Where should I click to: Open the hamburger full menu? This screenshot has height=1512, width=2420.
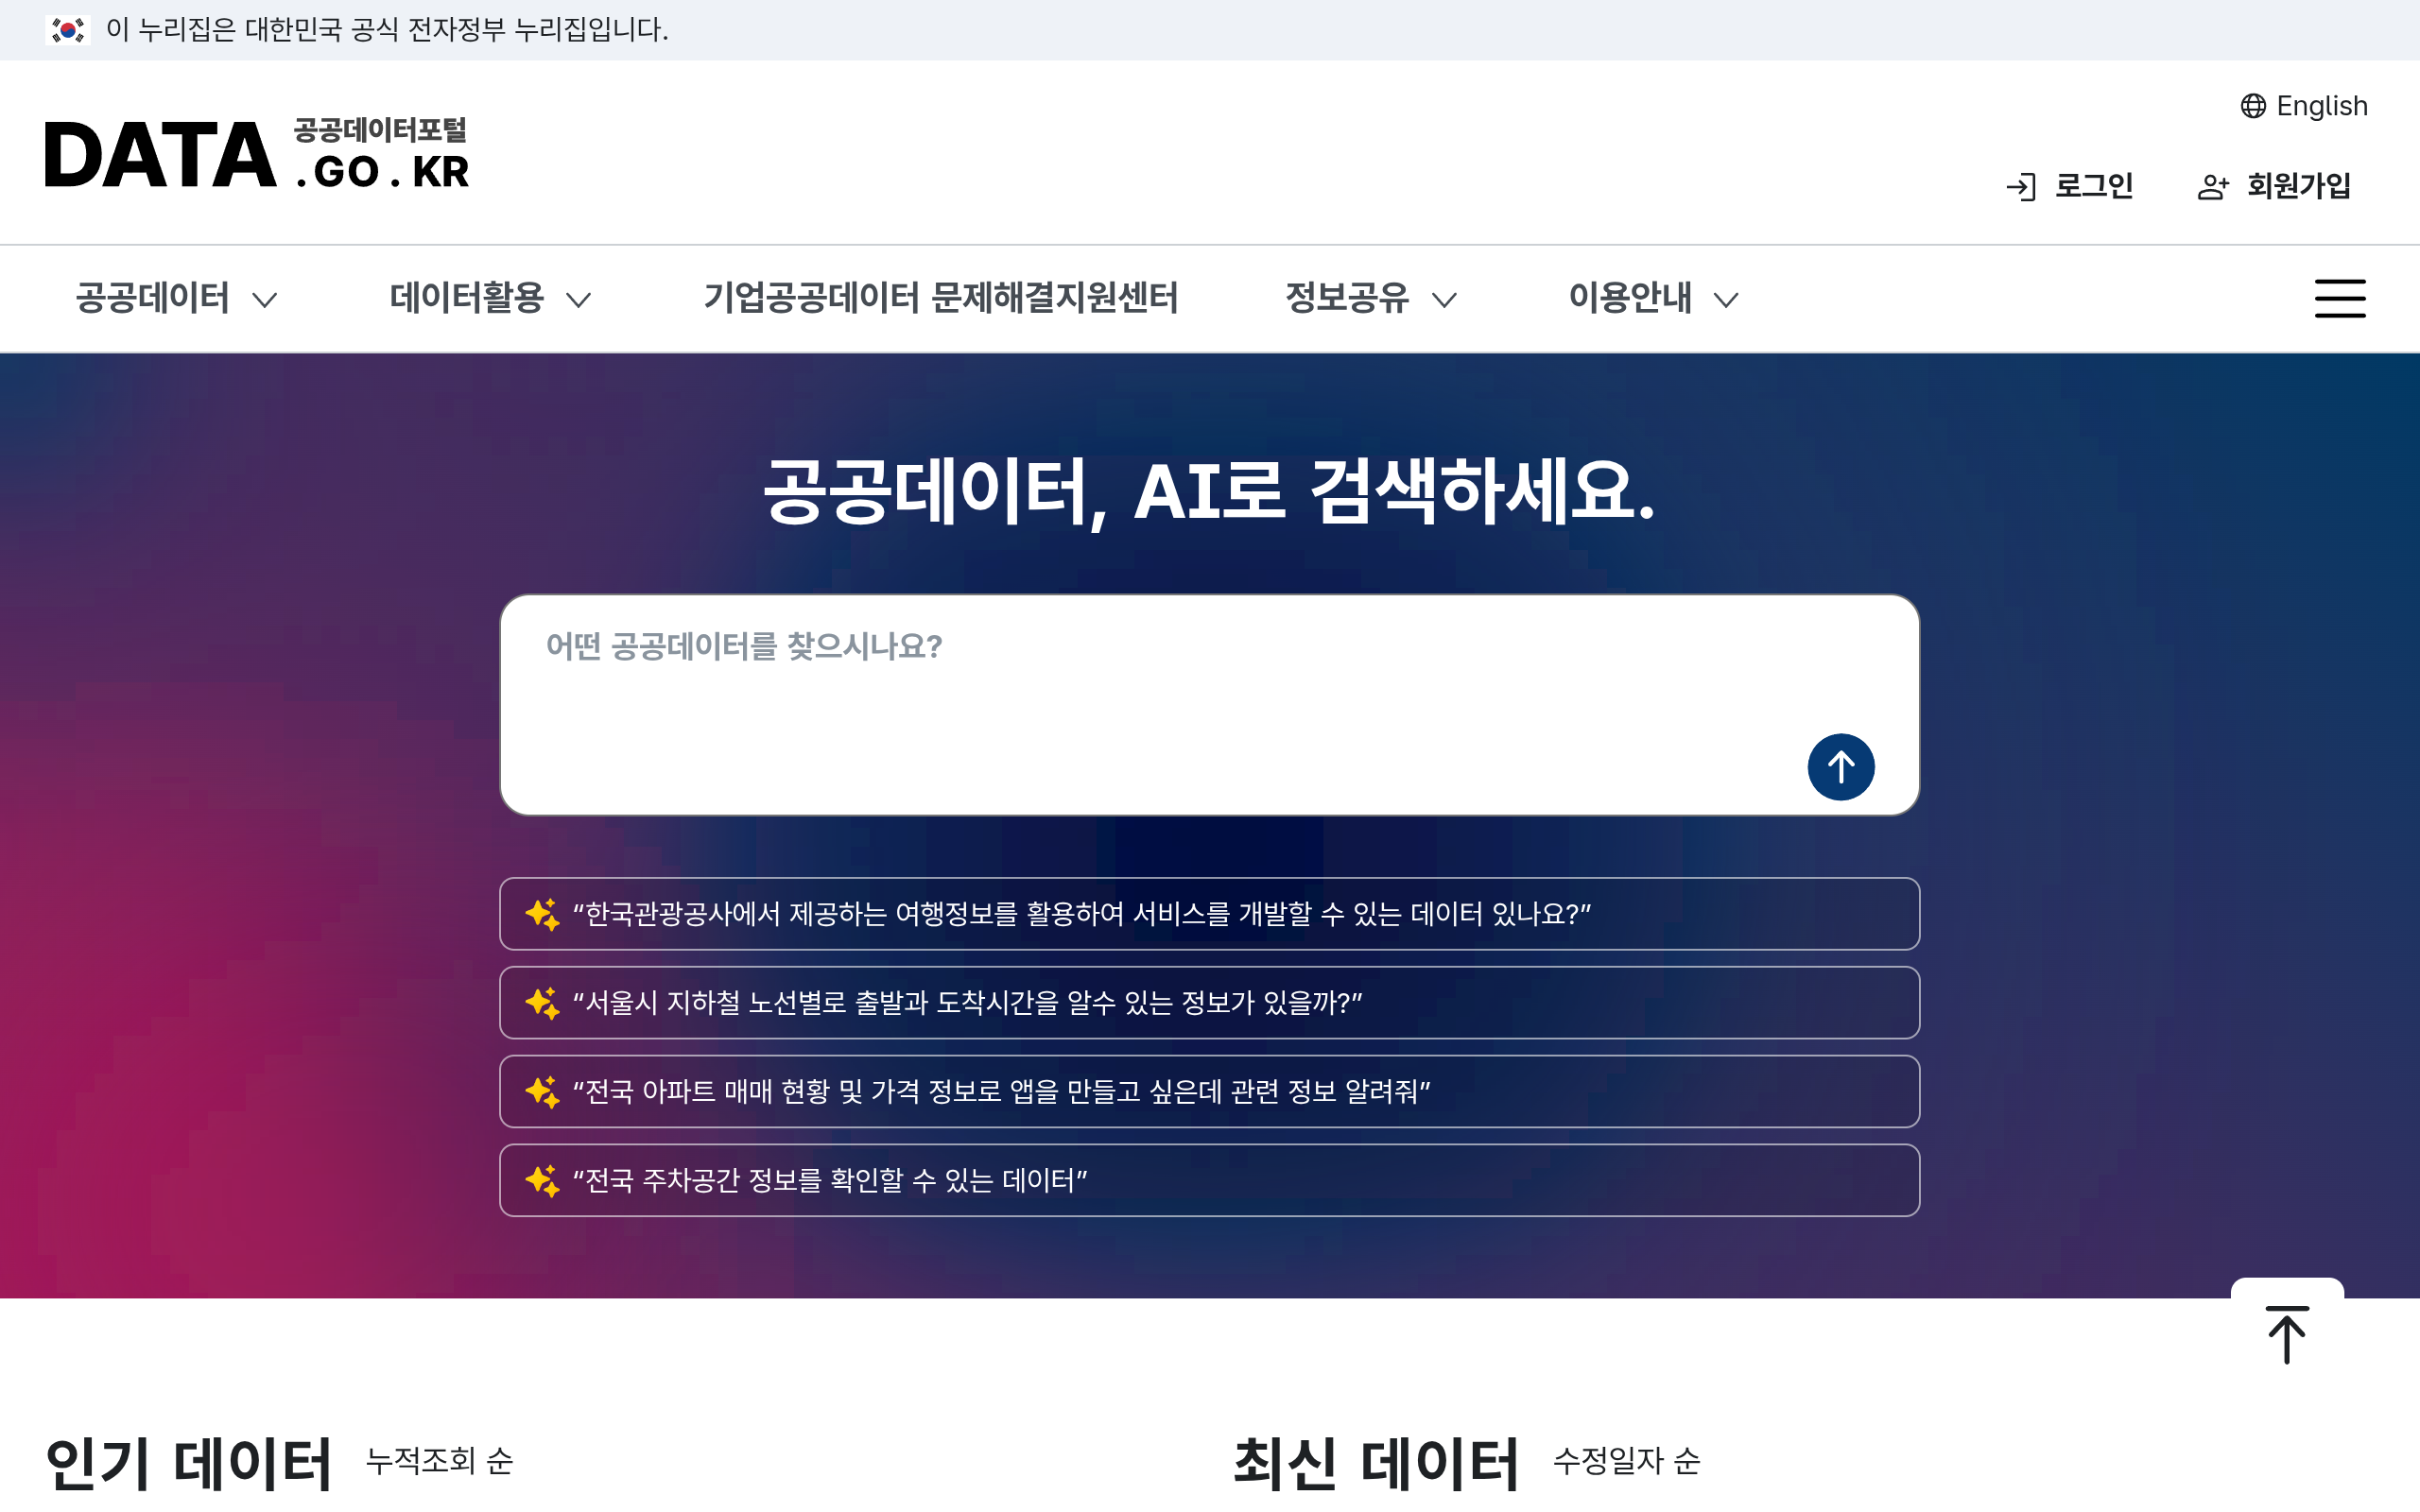pos(2340,298)
